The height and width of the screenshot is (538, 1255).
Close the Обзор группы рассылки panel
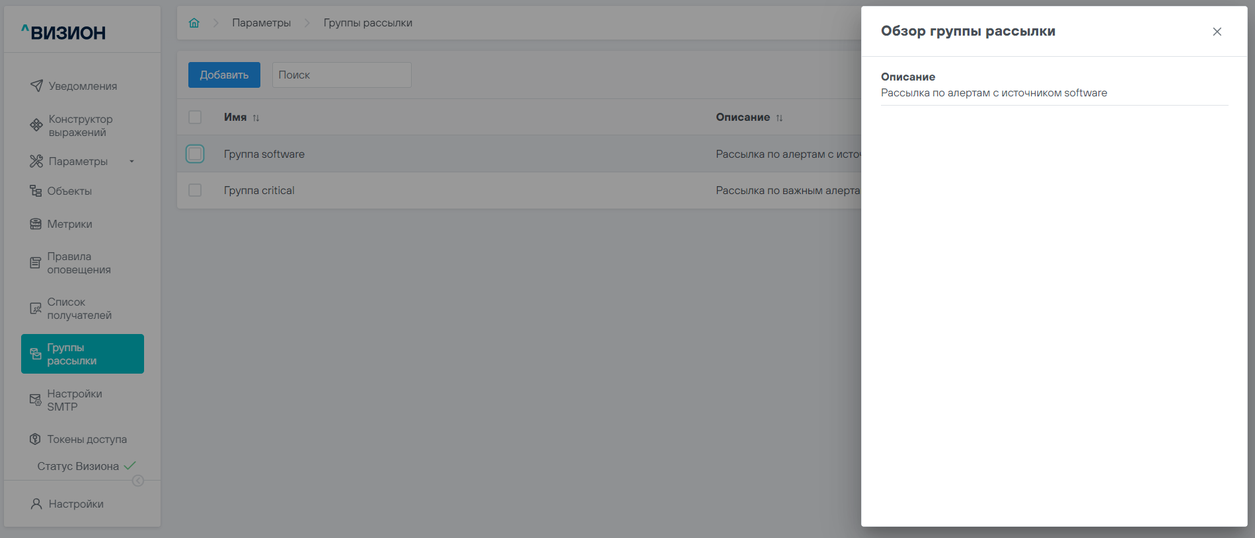click(1217, 32)
